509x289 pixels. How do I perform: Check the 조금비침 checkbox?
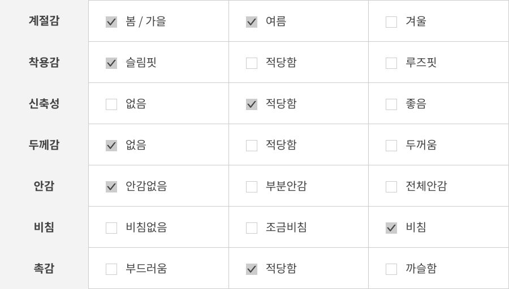(252, 228)
